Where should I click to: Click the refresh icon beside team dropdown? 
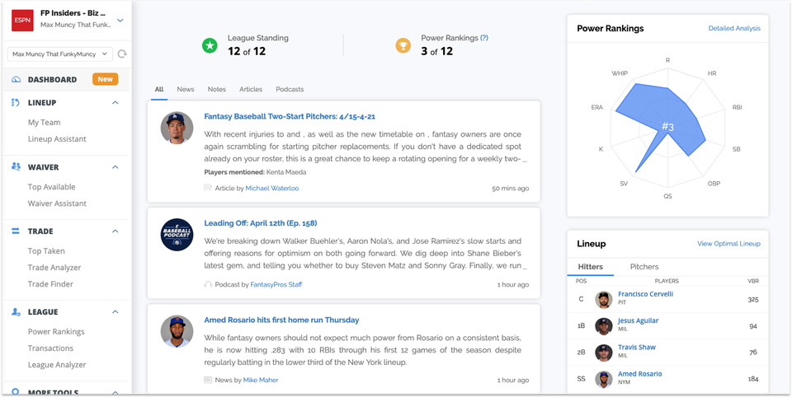tap(122, 54)
